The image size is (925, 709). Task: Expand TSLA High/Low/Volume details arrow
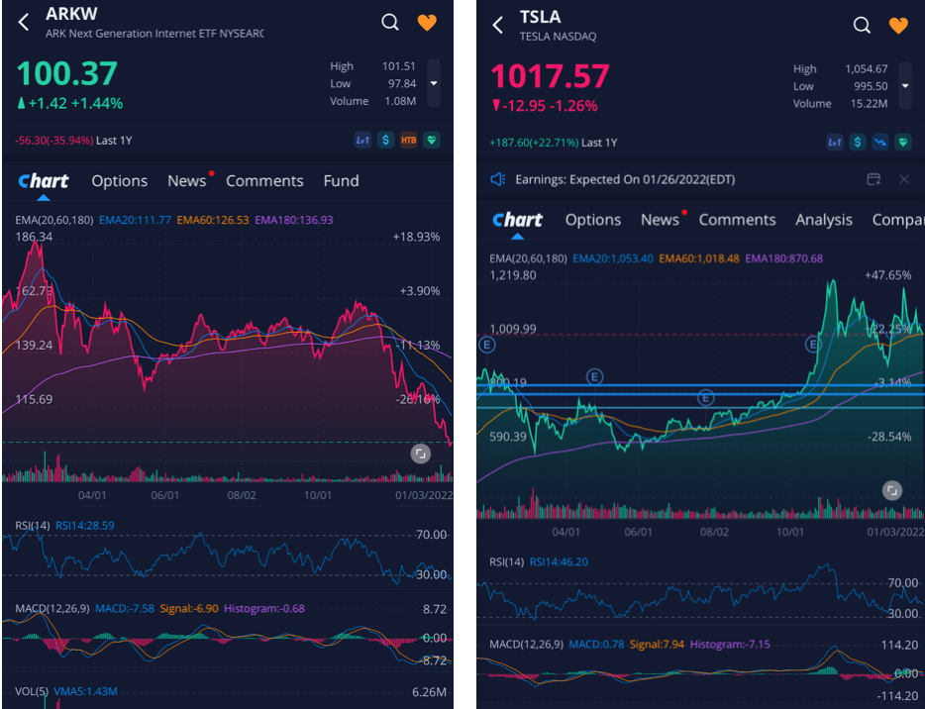(x=905, y=86)
